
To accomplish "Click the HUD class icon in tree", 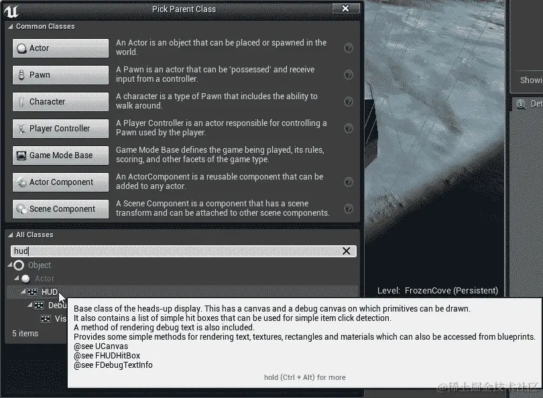I will point(32,292).
